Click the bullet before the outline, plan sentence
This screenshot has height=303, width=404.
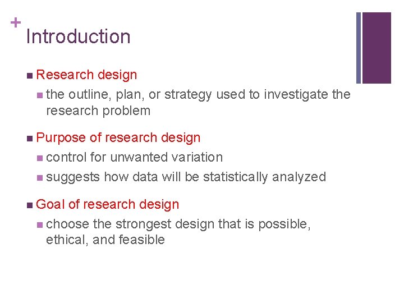pyautogui.click(x=40, y=95)
